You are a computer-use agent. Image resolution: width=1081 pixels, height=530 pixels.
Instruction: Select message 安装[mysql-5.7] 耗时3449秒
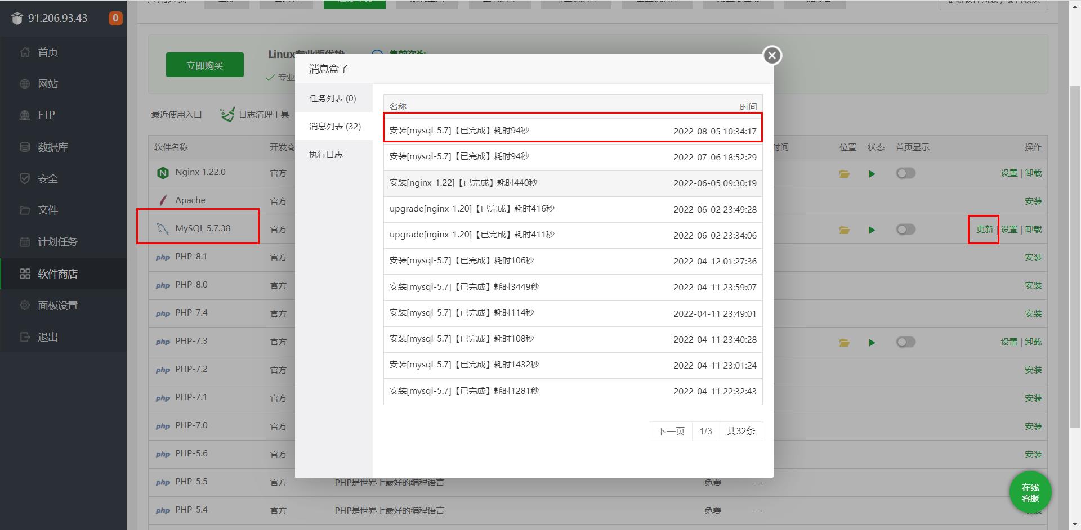click(573, 287)
